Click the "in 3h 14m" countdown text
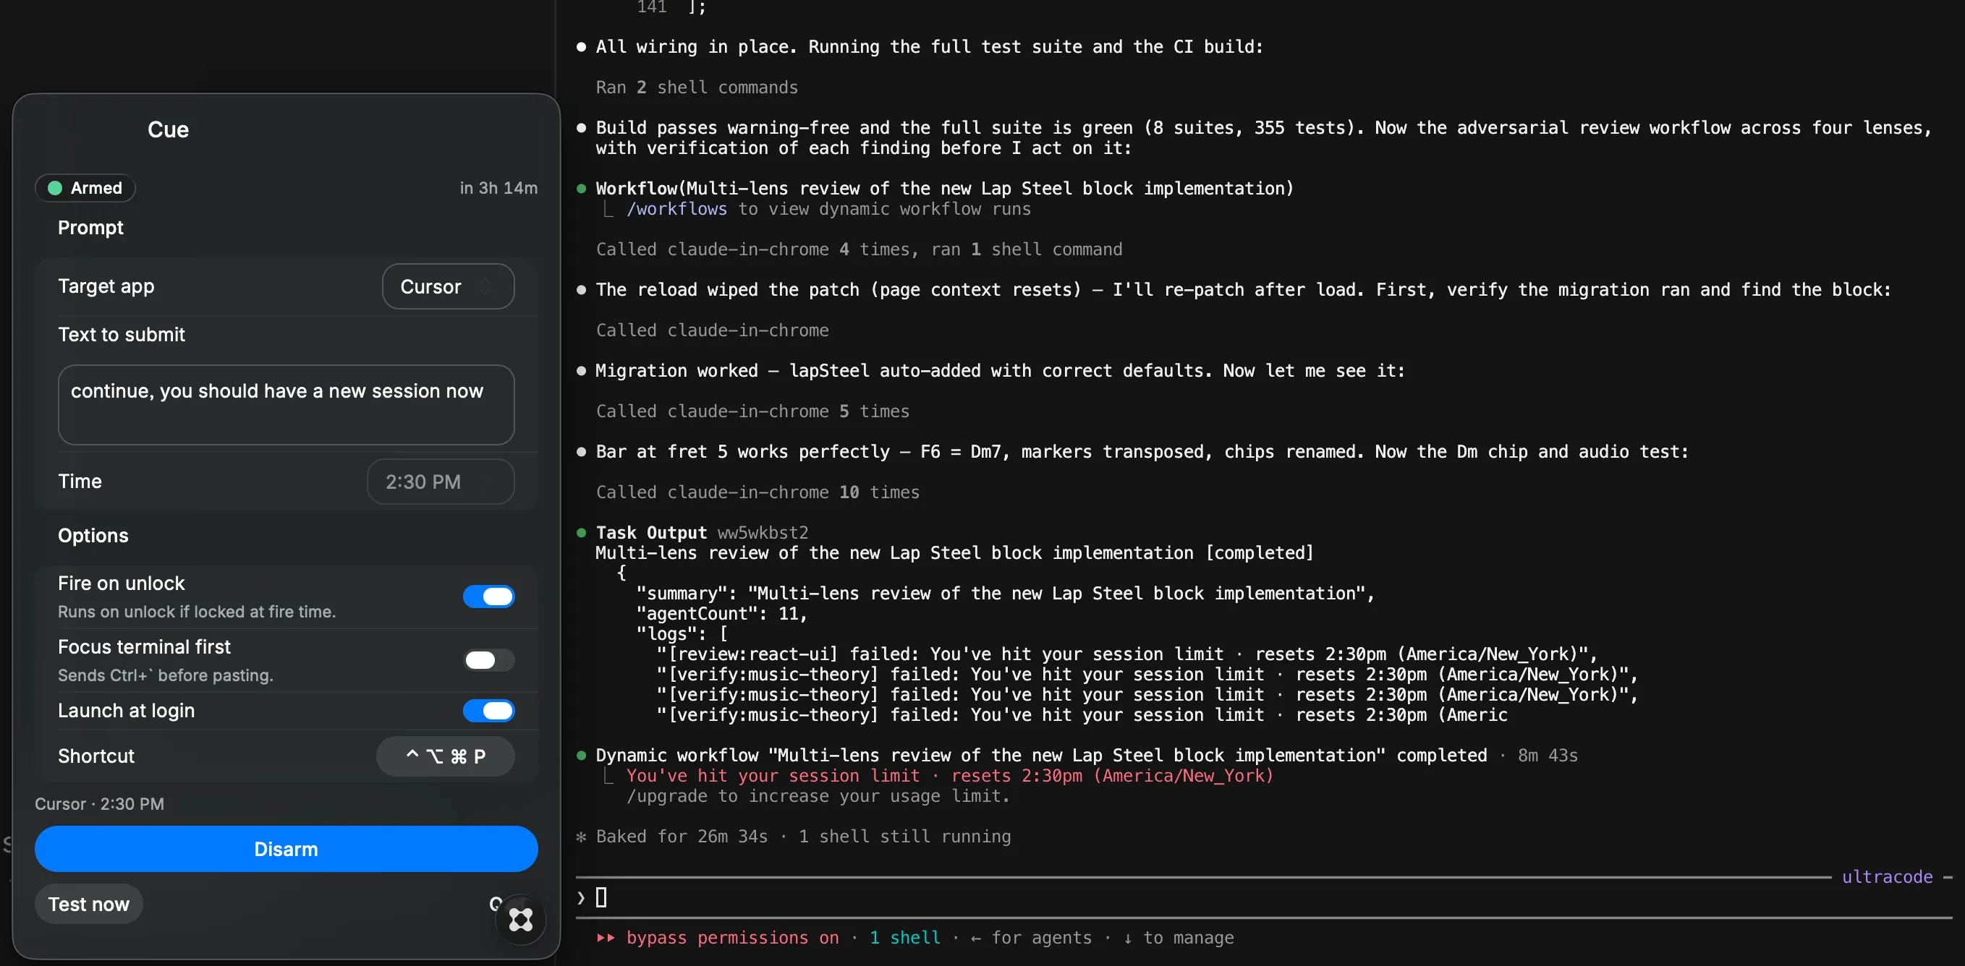The height and width of the screenshot is (966, 1965). 498,188
